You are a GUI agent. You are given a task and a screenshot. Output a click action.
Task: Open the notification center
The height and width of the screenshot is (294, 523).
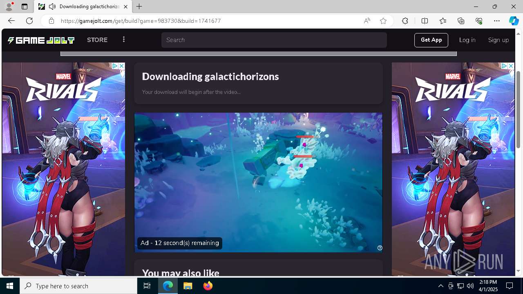(510, 286)
